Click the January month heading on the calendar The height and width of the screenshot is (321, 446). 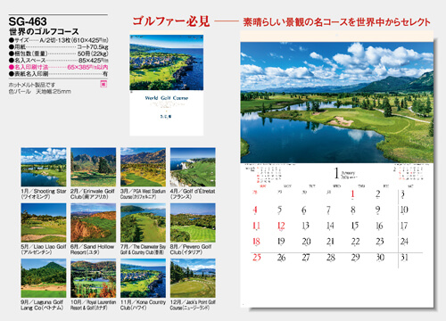click(x=345, y=174)
